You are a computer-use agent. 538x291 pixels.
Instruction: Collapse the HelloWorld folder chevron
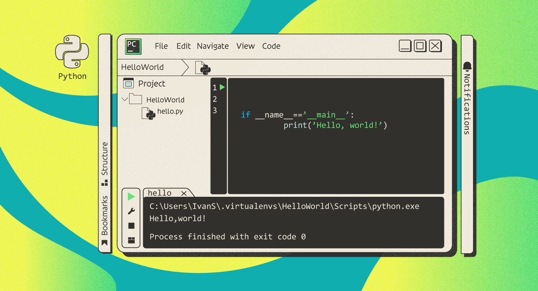(125, 99)
